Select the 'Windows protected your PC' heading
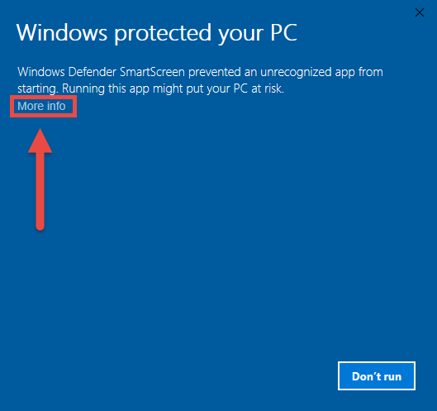This screenshot has width=437, height=411. click(x=157, y=33)
